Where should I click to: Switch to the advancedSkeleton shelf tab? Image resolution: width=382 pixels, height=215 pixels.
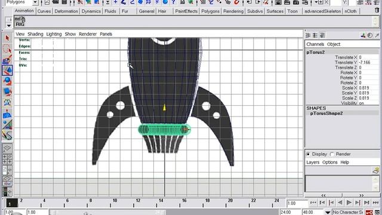click(x=322, y=11)
